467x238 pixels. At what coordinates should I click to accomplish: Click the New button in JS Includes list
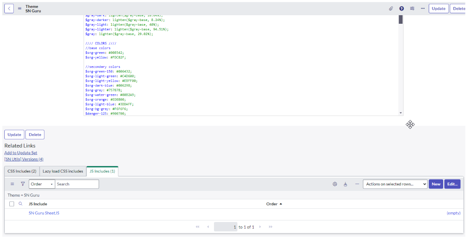(436, 184)
